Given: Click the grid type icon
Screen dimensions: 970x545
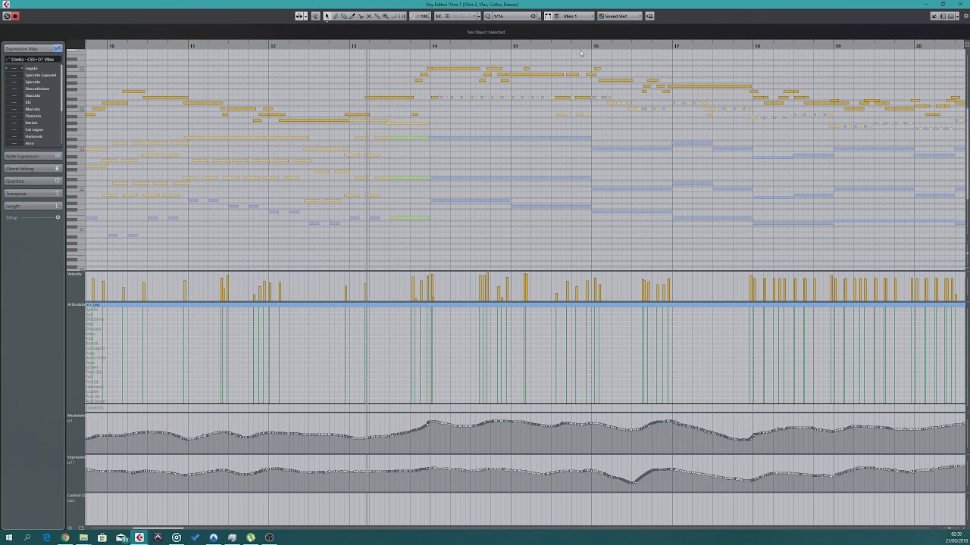Looking at the screenshot, I should [x=447, y=16].
